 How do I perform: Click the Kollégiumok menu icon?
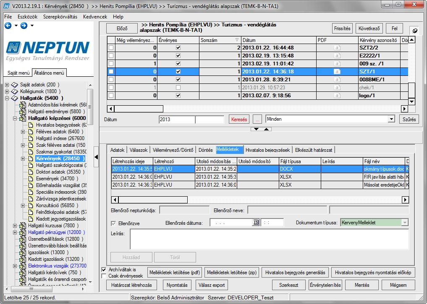pyautogui.click(x=15, y=92)
